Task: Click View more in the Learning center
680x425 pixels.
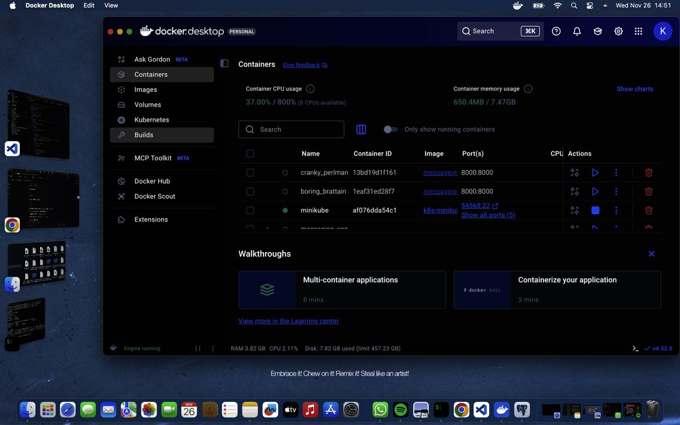Action: click(288, 321)
